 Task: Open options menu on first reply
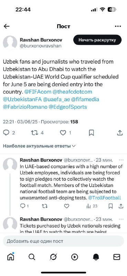coord(121,160)
